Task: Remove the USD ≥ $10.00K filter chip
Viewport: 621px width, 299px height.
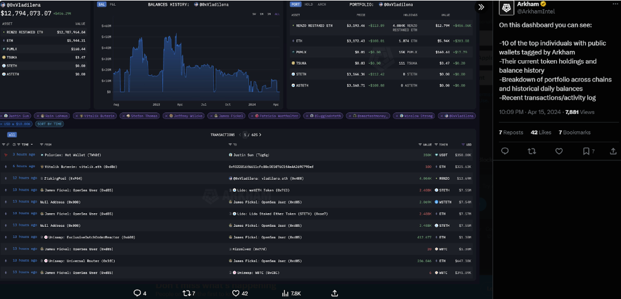Action: coord(1,124)
